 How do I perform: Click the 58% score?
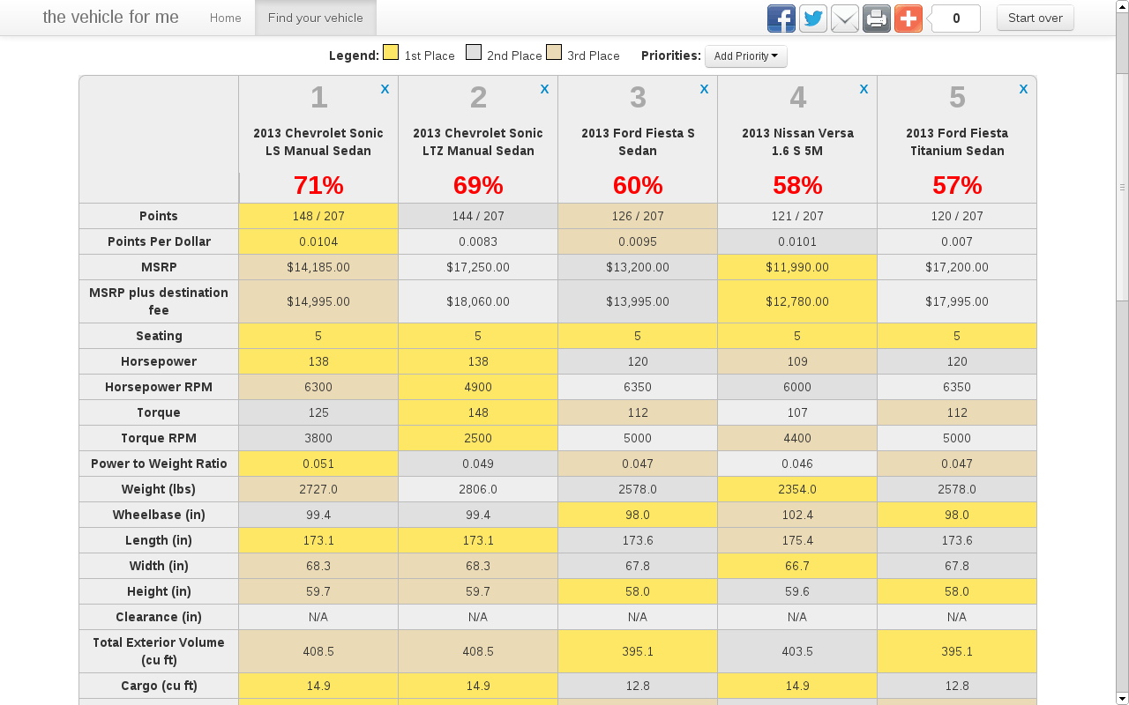(x=797, y=185)
